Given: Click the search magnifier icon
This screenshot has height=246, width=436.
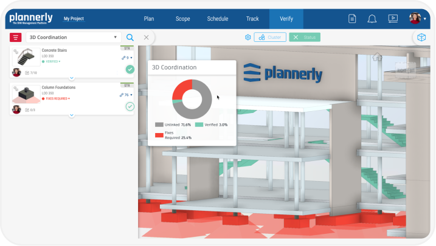Looking at the screenshot, I should [x=130, y=37].
